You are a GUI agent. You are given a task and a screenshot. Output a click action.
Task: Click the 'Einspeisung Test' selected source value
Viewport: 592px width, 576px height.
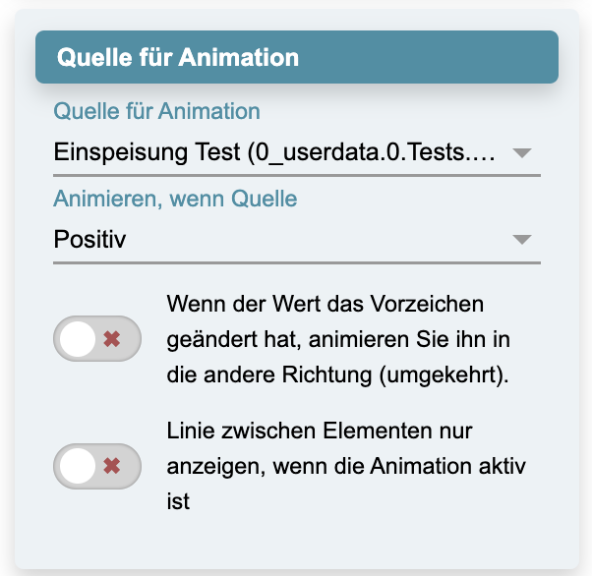[148, 154]
